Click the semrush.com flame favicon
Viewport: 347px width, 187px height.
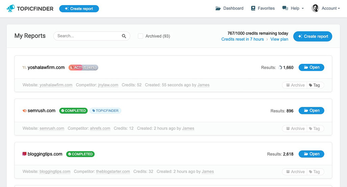click(x=24, y=111)
